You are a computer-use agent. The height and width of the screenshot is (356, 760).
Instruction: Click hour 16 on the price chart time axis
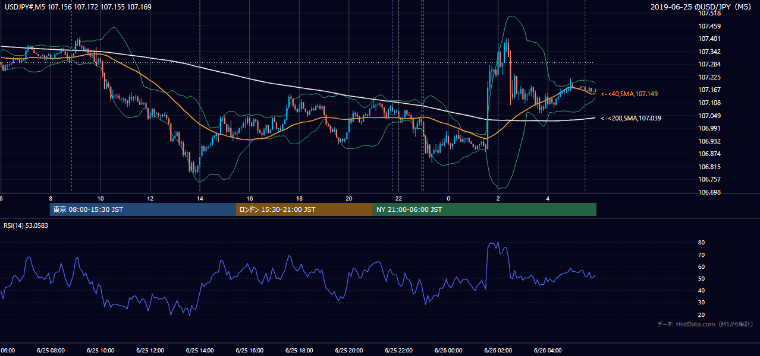click(250, 199)
